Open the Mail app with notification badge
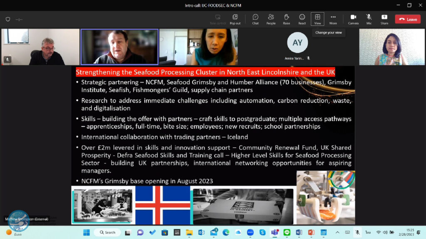Image resolution: width=426 pixels, height=239 pixels. pos(214,232)
